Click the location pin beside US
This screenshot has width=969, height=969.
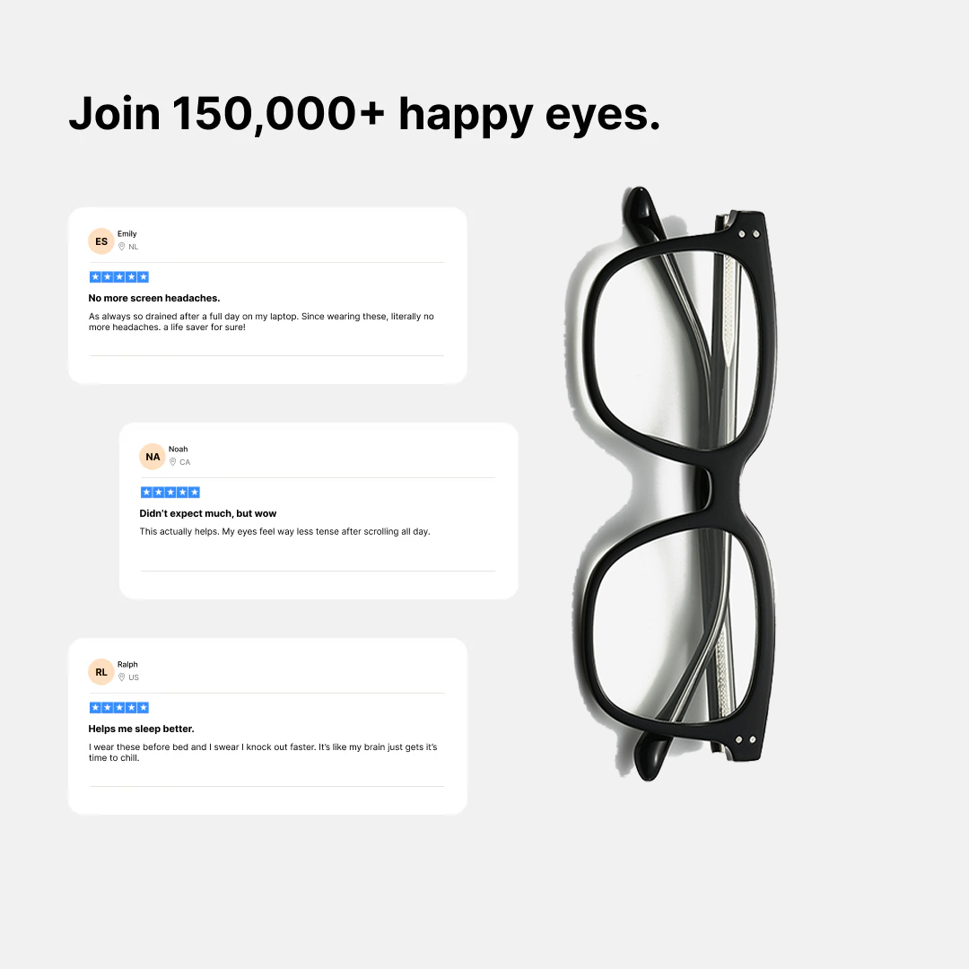click(122, 677)
